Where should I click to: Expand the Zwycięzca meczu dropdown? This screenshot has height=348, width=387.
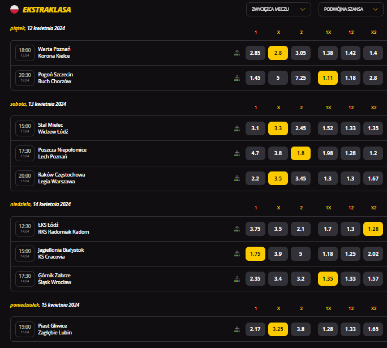pos(278,10)
